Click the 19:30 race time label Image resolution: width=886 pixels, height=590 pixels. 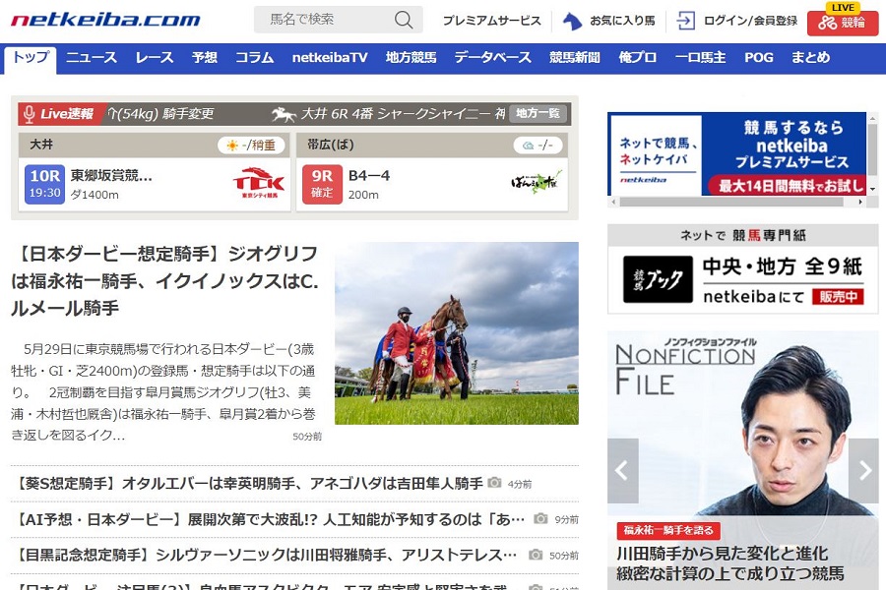[x=44, y=193]
